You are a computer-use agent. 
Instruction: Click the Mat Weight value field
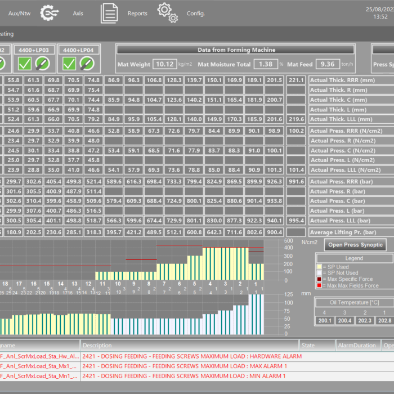pos(164,65)
